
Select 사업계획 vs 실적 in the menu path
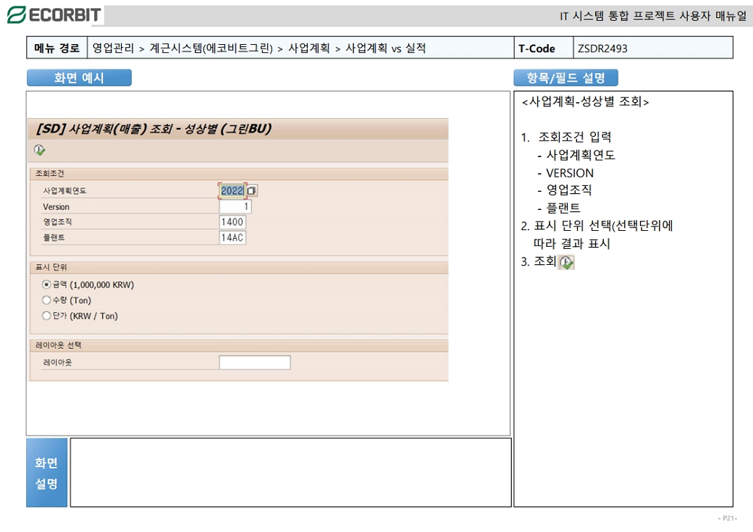point(385,48)
